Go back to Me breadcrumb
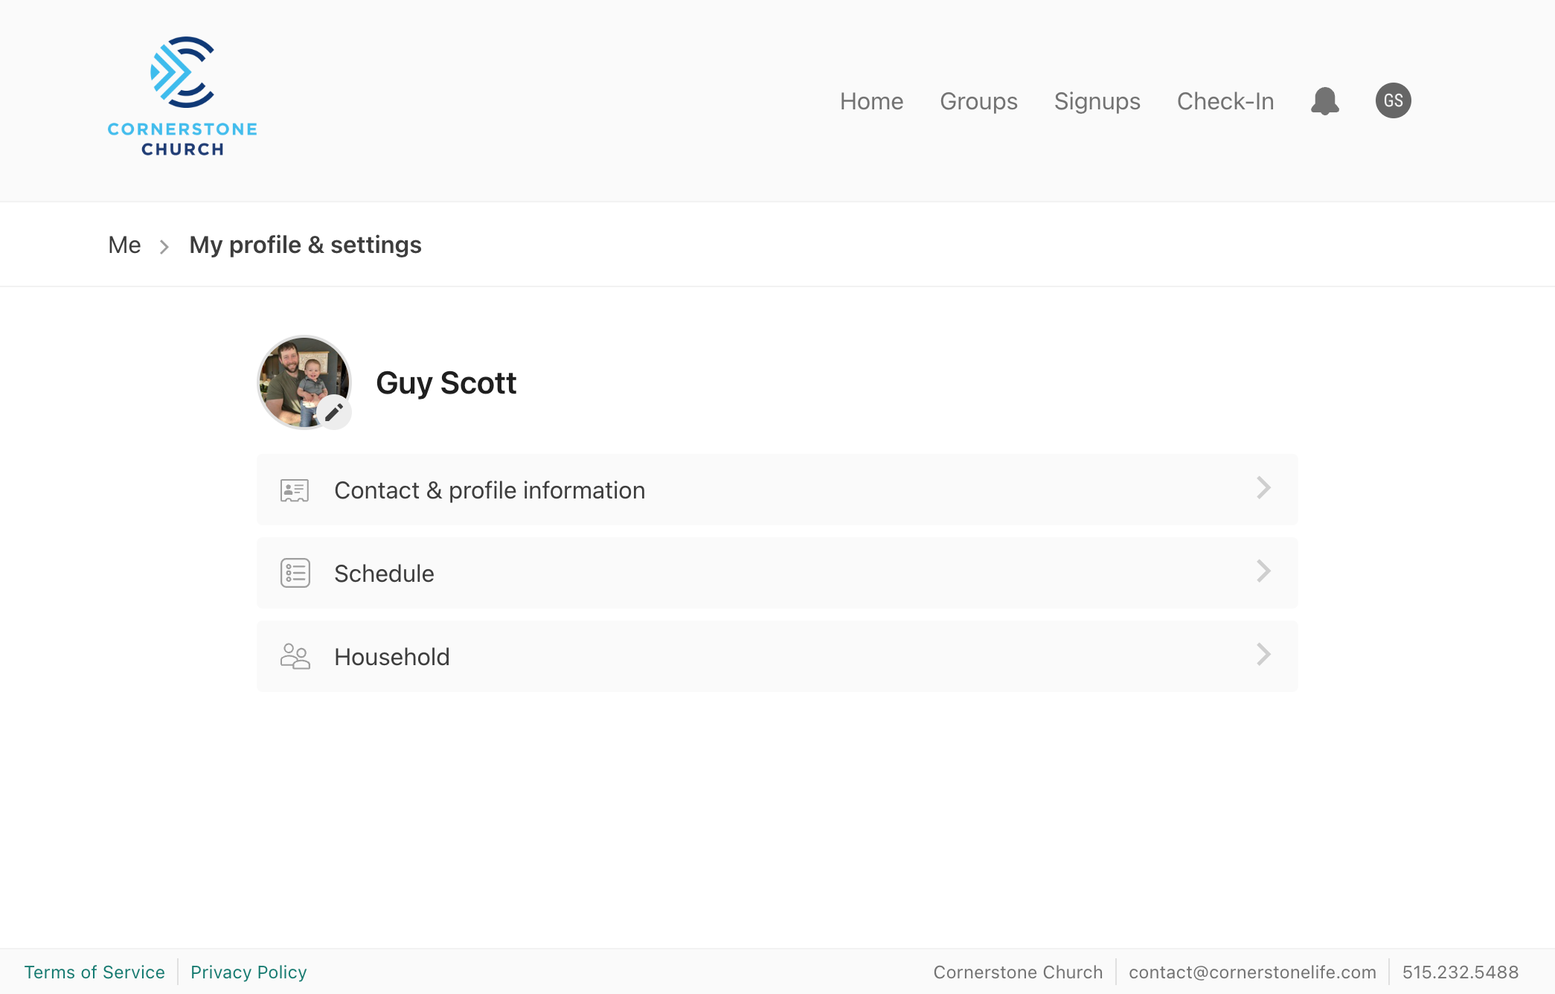 click(x=124, y=245)
